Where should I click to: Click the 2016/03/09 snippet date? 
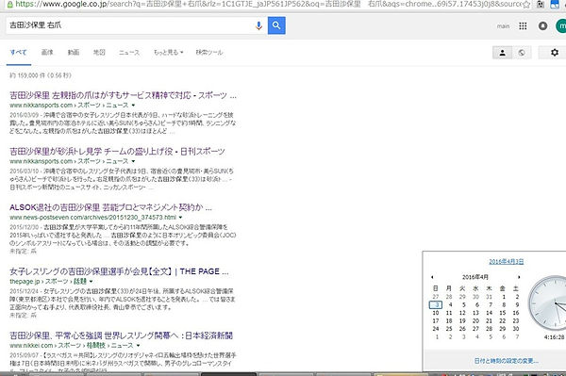pos(24,115)
